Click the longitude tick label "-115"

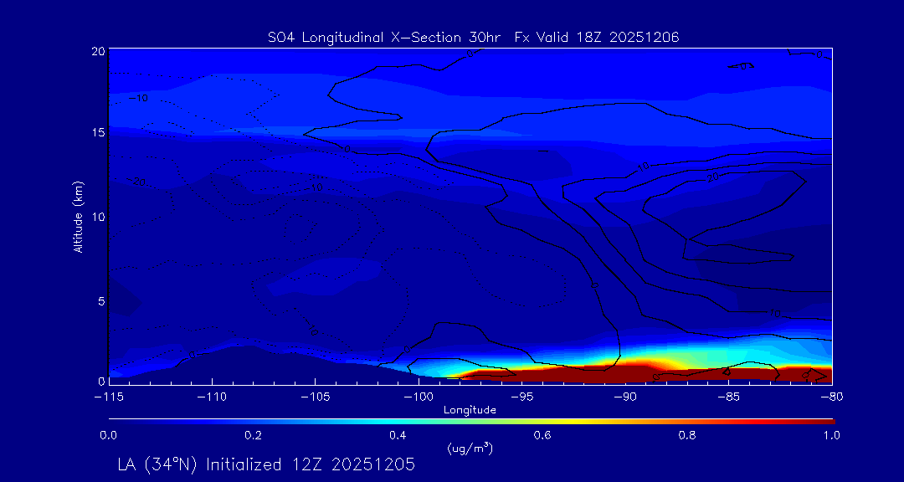109,397
